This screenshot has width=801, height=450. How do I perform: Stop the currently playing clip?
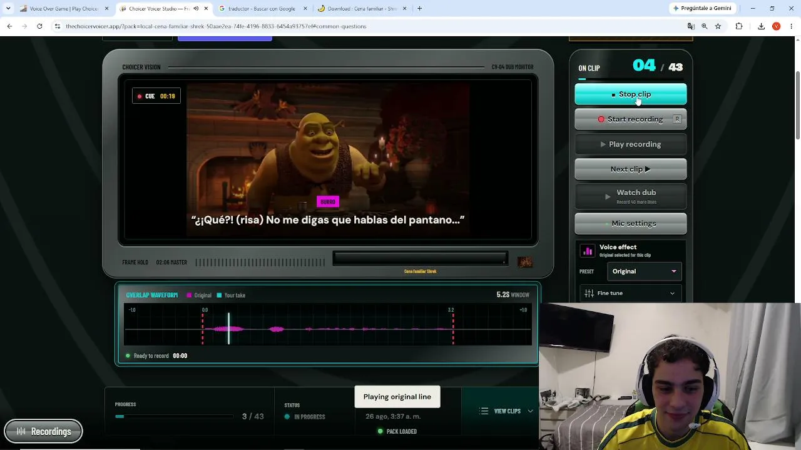click(630, 94)
